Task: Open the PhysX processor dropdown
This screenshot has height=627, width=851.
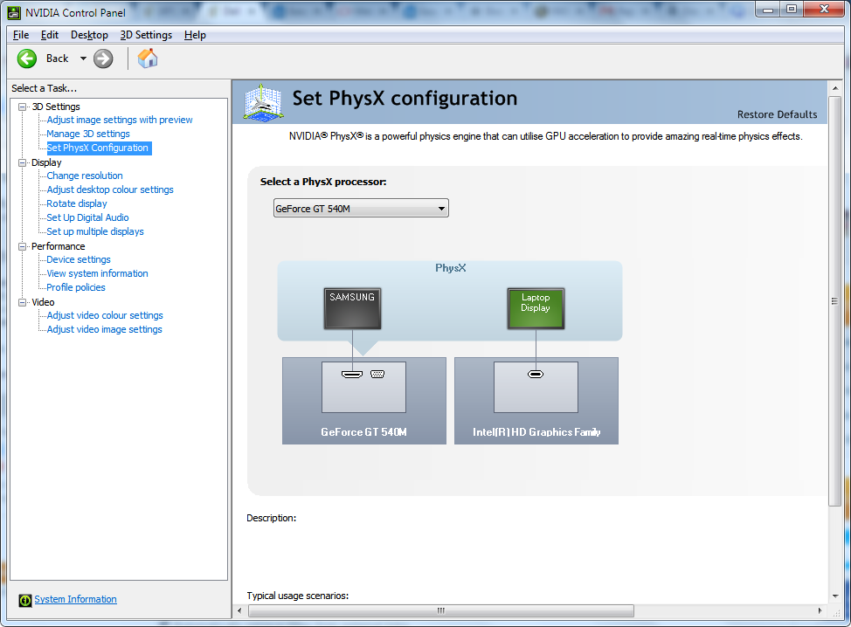Action: click(x=361, y=209)
